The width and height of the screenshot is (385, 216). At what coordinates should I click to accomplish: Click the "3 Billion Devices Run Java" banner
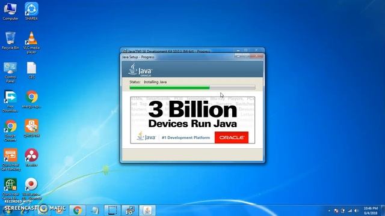[x=192, y=120]
